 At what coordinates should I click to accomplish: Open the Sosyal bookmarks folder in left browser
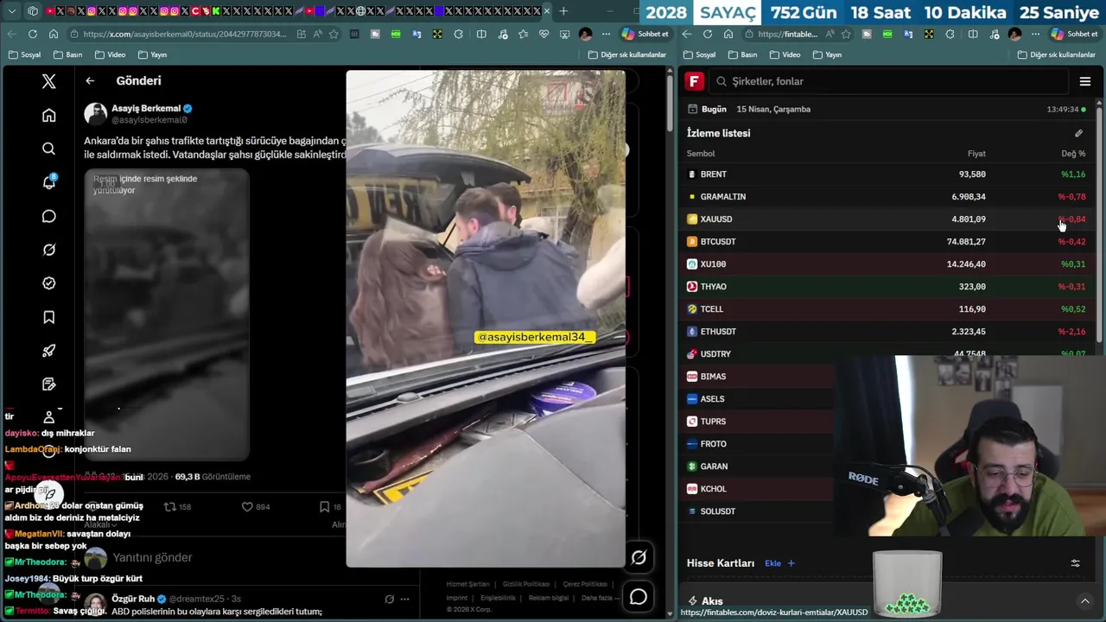24,54
